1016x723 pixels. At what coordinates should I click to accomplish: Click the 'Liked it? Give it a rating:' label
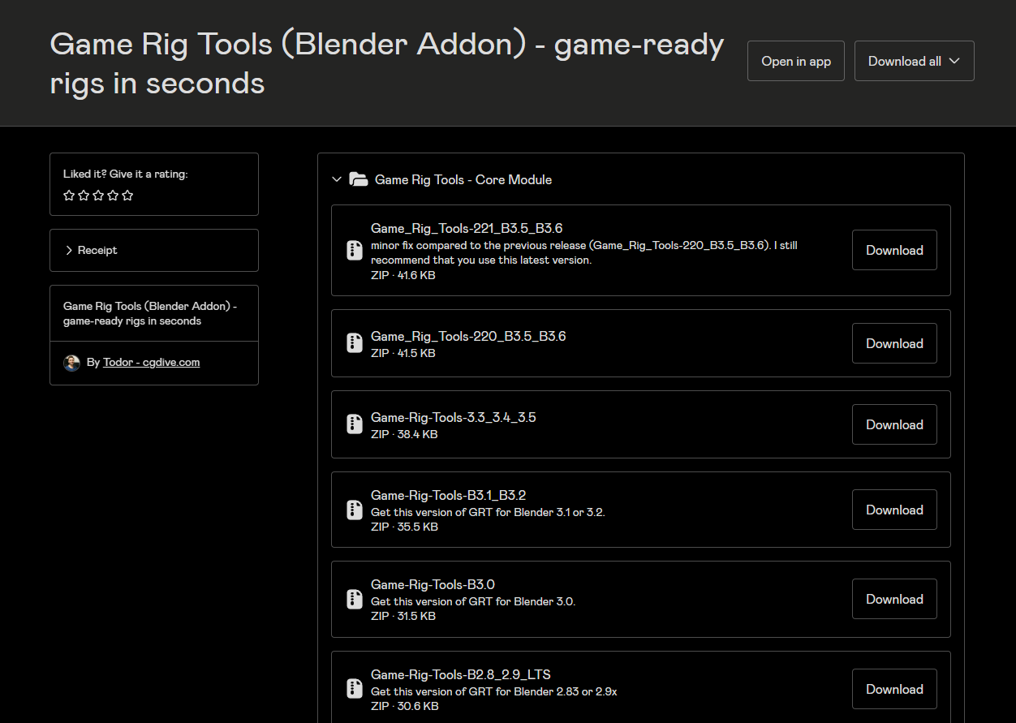[126, 174]
